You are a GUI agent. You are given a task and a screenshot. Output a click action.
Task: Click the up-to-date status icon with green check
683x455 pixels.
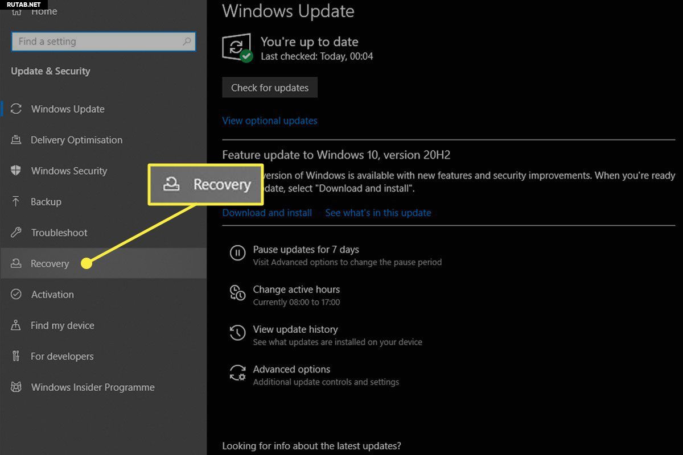[x=237, y=48]
